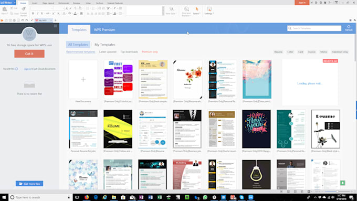Screen dimensions: 357x201
Task: Click the Print icon in quick access bar
Action: (x=14, y=20)
